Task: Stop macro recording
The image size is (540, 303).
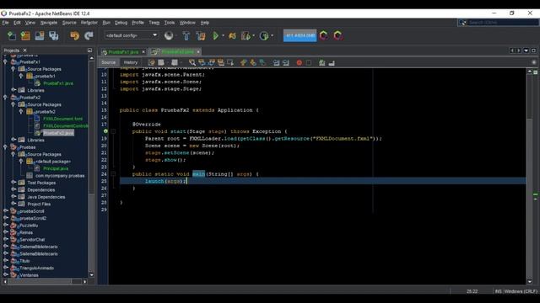Action: (x=309, y=62)
